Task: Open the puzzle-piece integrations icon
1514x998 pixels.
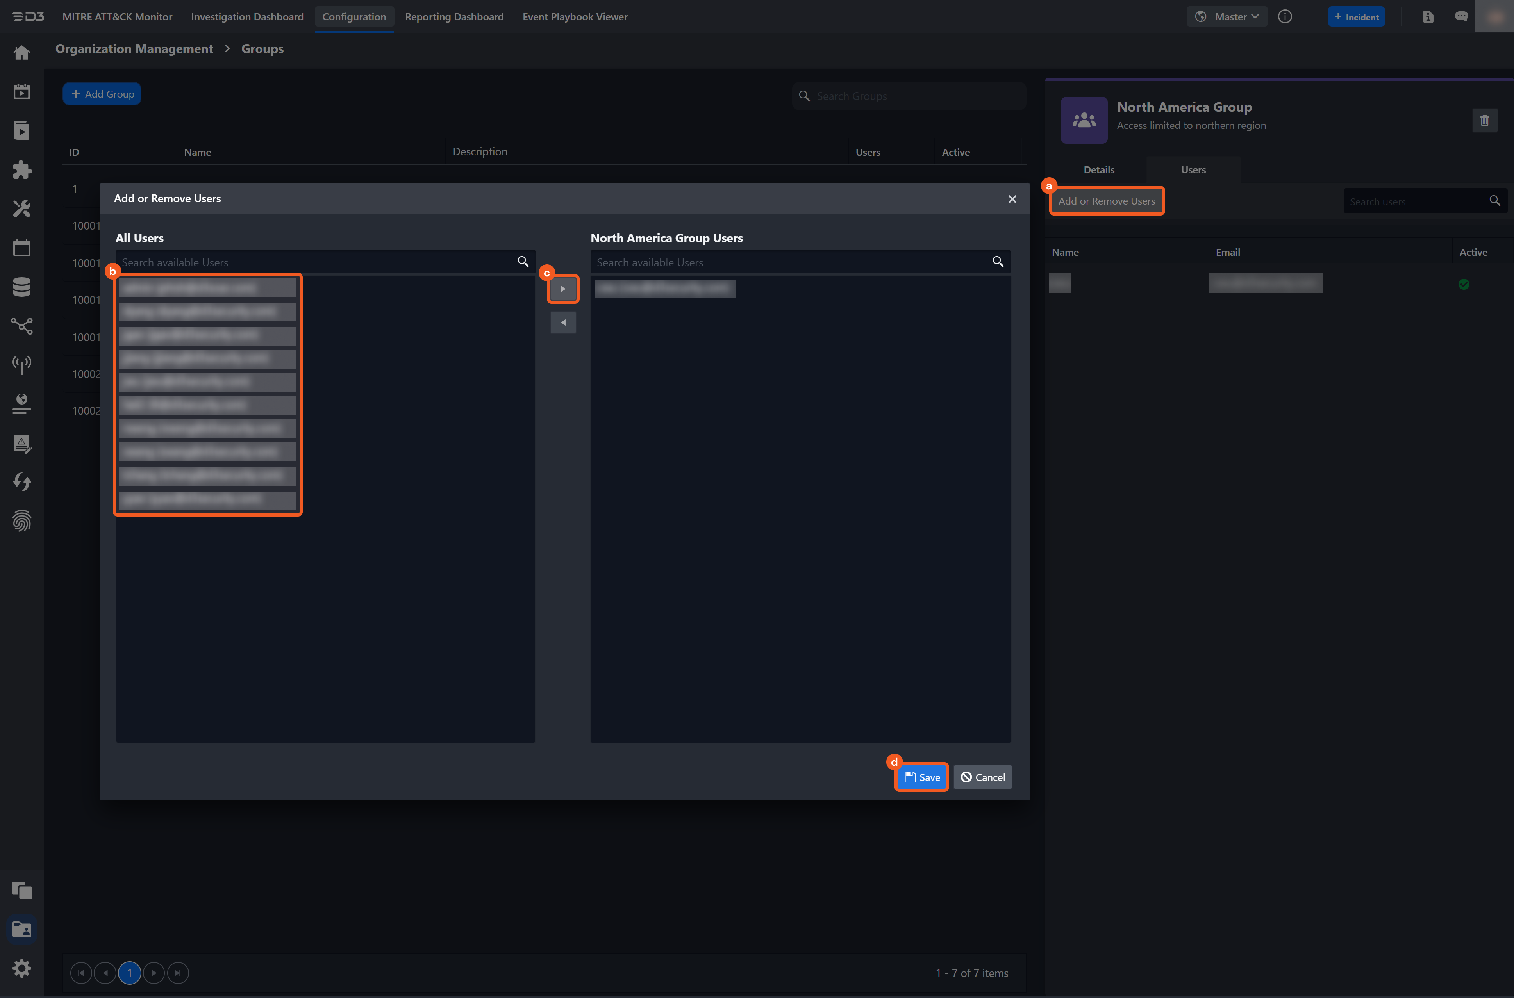Action: [21, 169]
